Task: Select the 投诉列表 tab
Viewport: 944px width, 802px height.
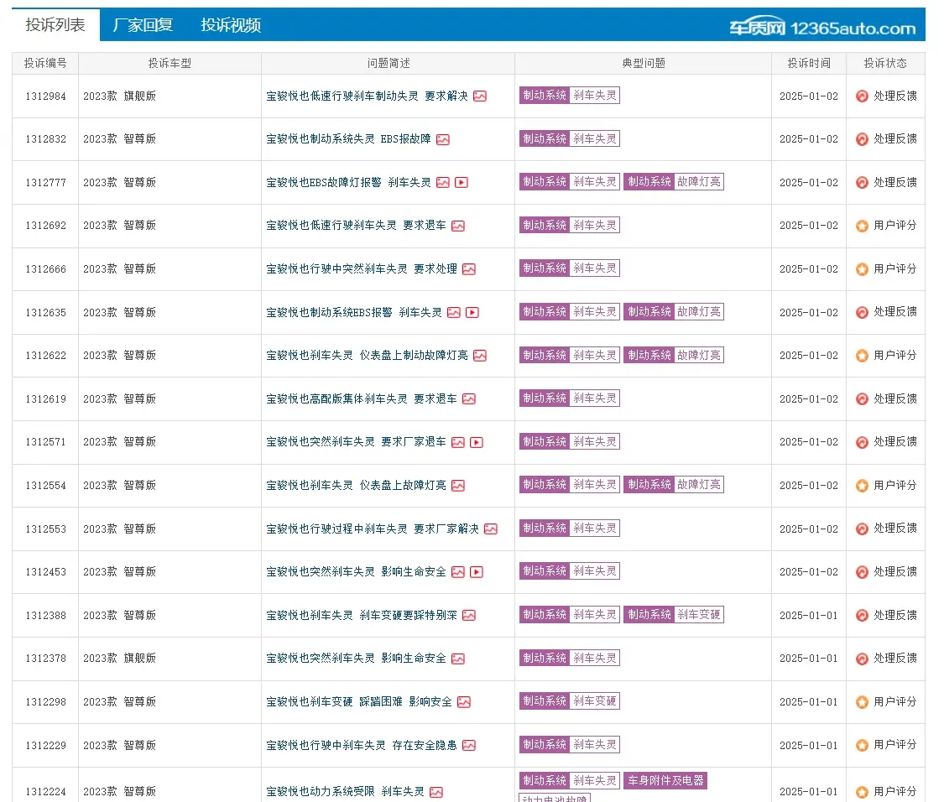Action: click(55, 25)
